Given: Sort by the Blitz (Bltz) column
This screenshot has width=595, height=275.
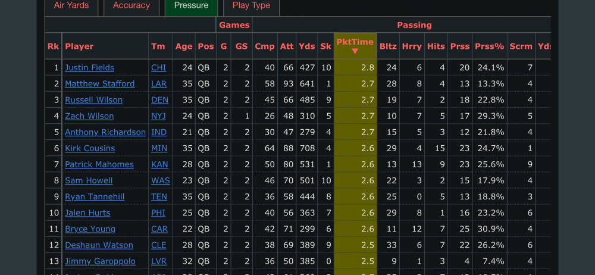Looking at the screenshot, I should tap(388, 46).
